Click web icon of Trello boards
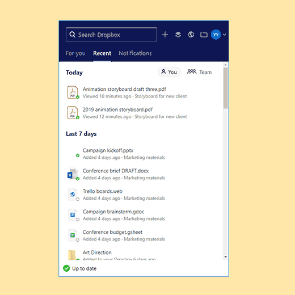 pyautogui.click(x=73, y=195)
